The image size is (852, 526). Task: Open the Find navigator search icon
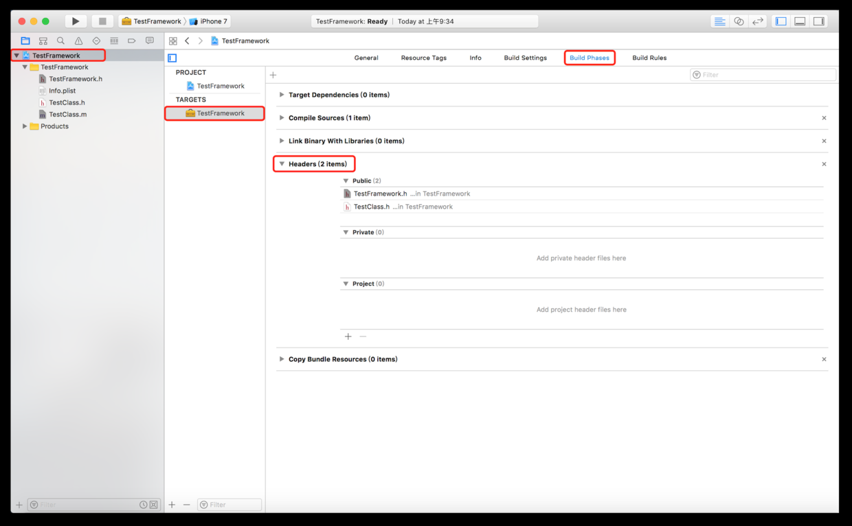[60, 41]
